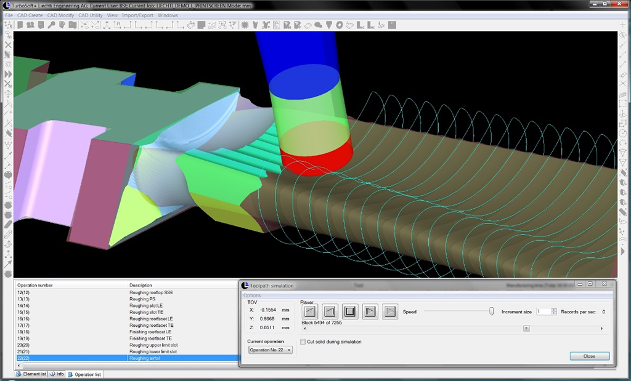Image resolution: width=631 pixels, height=381 pixels.
Task: Select row 21(21) Roughing lower limit slot
Action: click(x=127, y=351)
